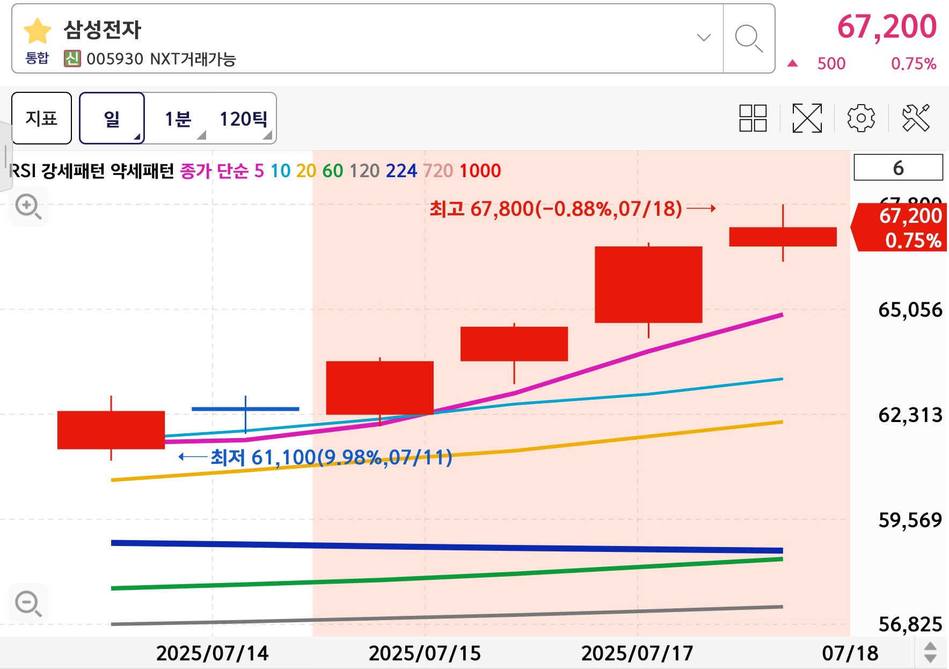The image size is (949, 669).
Task: Open the 120틱 interval dropdown triangle
Action: (267, 135)
